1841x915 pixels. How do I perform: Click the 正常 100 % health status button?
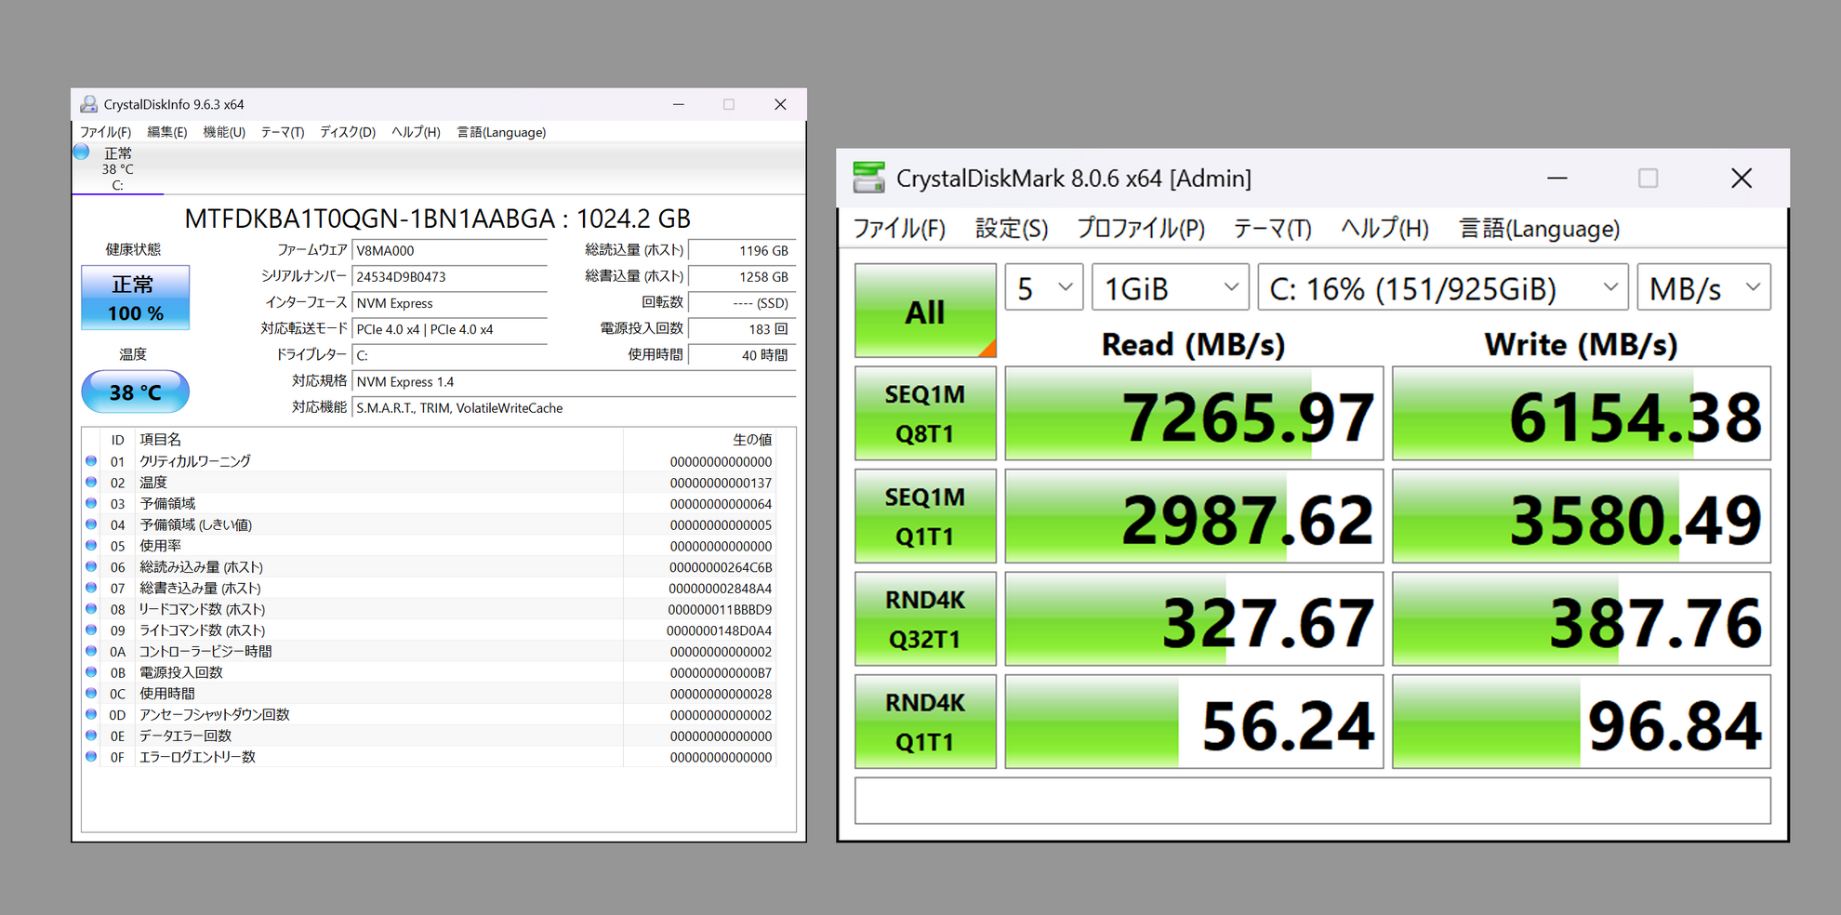[x=136, y=298]
